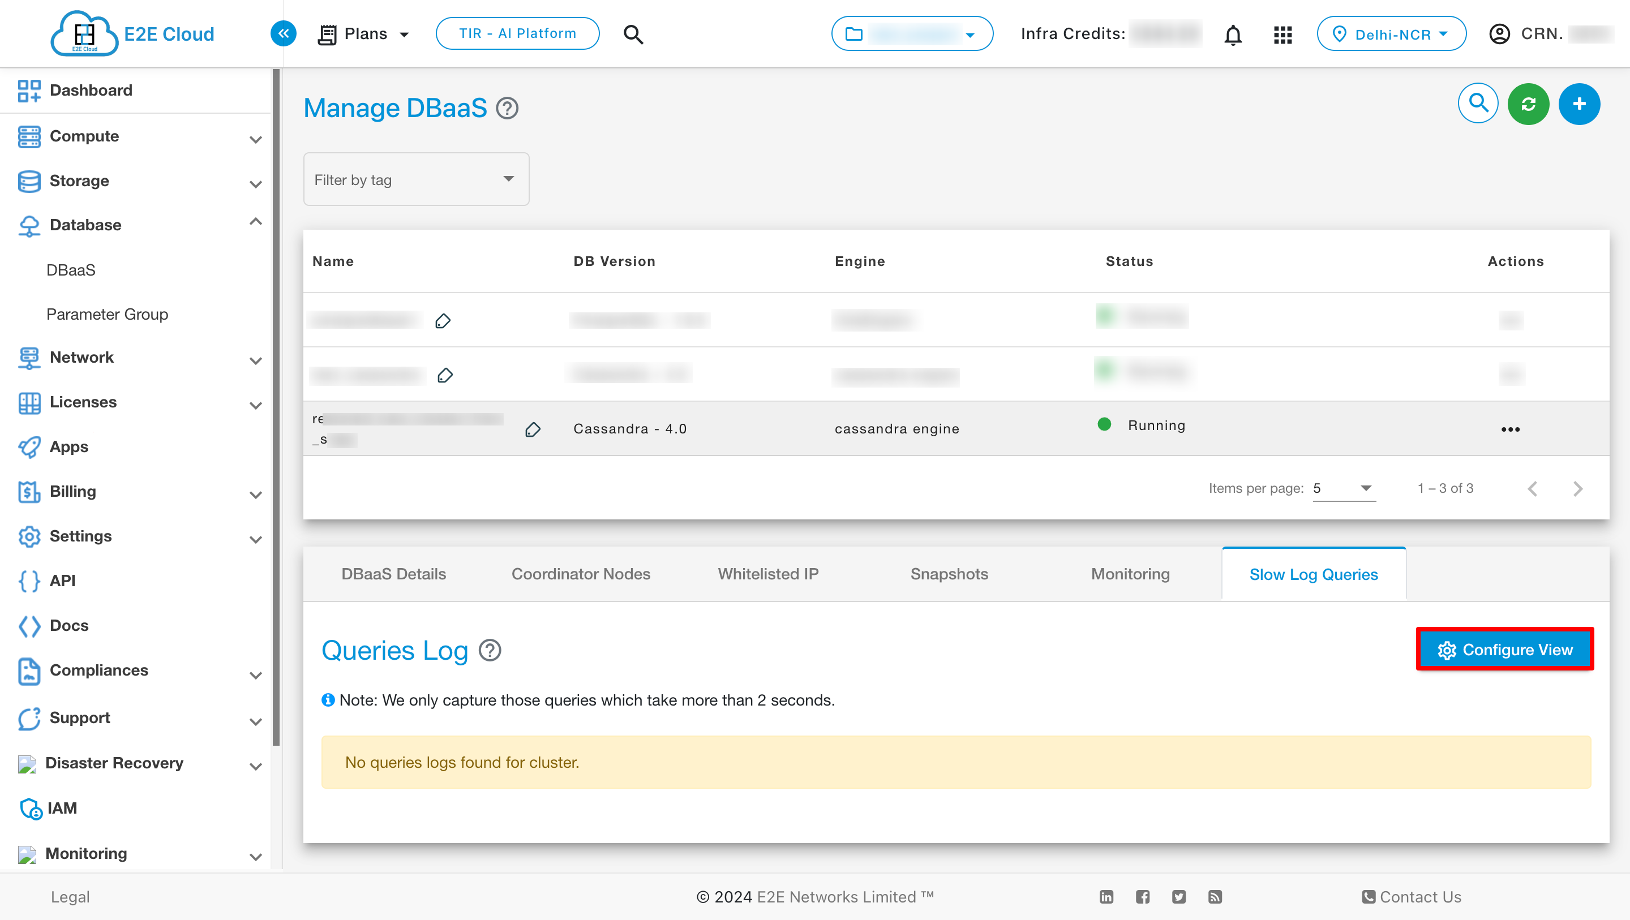Refresh the DBaaS list green button
The width and height of the screenshot is (1630, 920).
(1528, 104)
